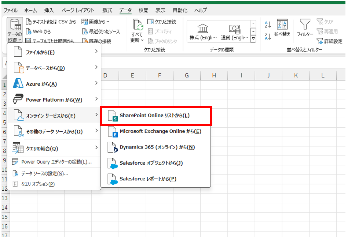Screen dimensions: 348x240
Task: Select column E header
Action: (132, 75)
